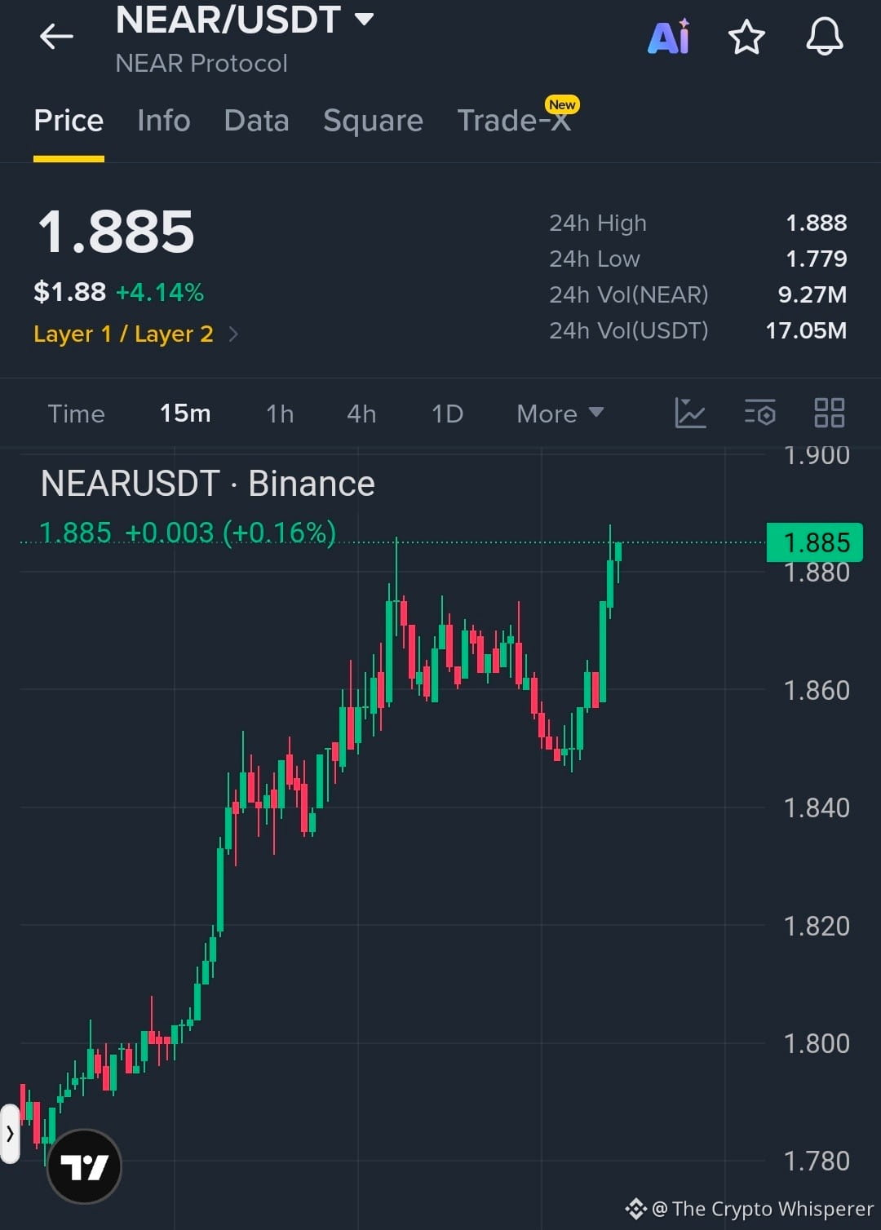Click the large 1.885 current price
The image size is (881, 1230).
[x=116, y=232]
